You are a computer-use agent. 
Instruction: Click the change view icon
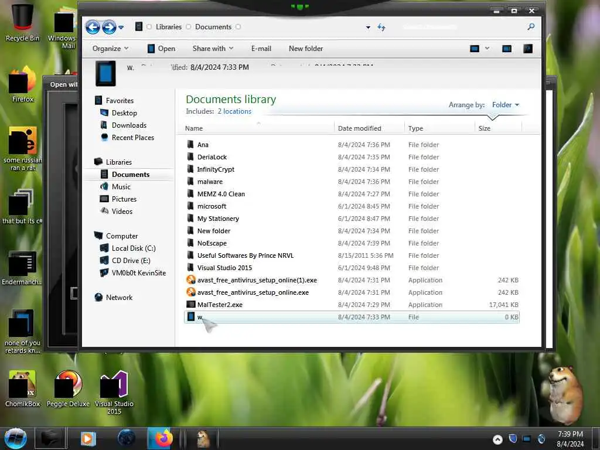[x=475, y=49]
